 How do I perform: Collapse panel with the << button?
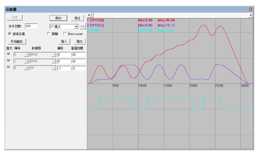[83, 26]
